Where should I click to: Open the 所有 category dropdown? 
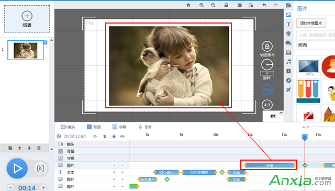[316, 45]
